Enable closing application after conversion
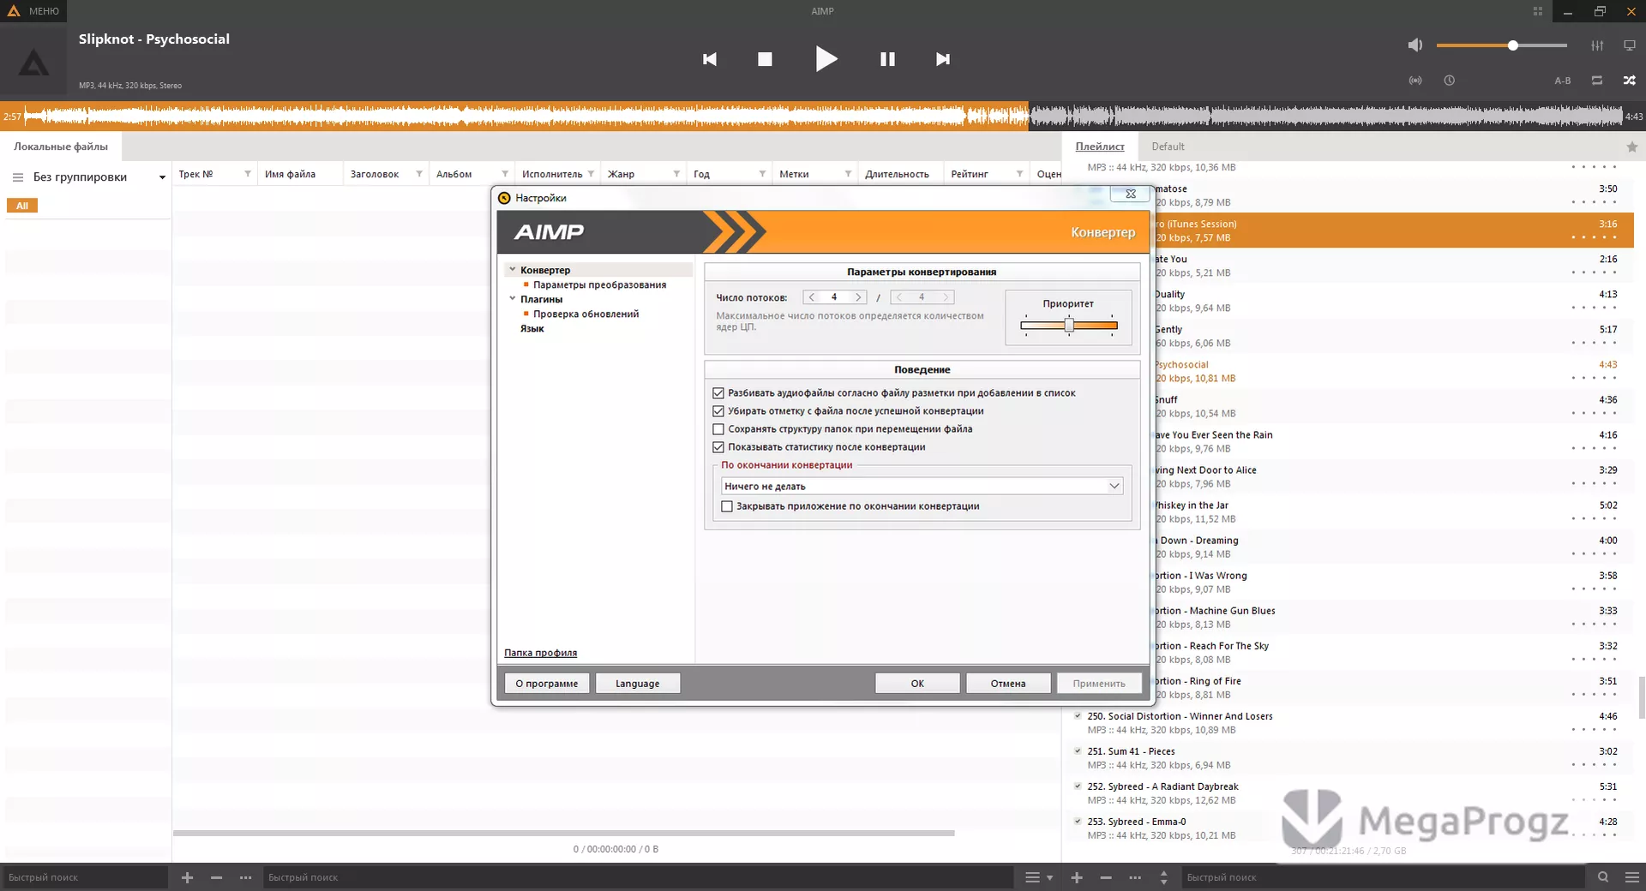This screenshot has width=1646, height=891. click(x=727, y=506)
